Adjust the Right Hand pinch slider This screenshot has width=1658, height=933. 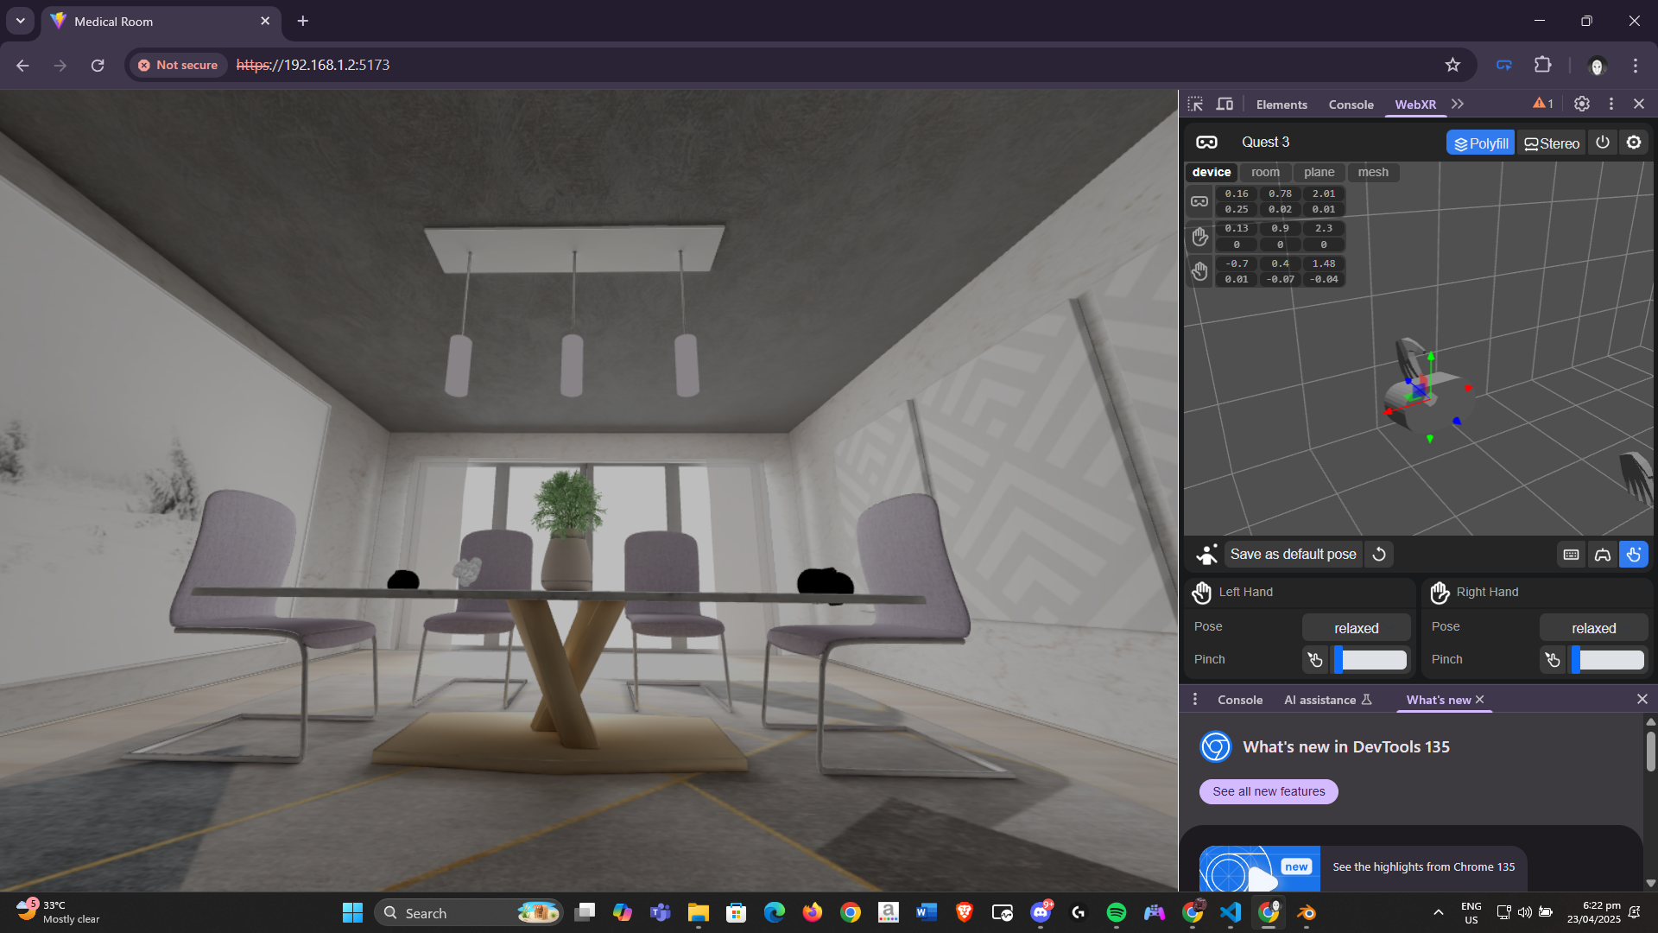(1608, 660)
